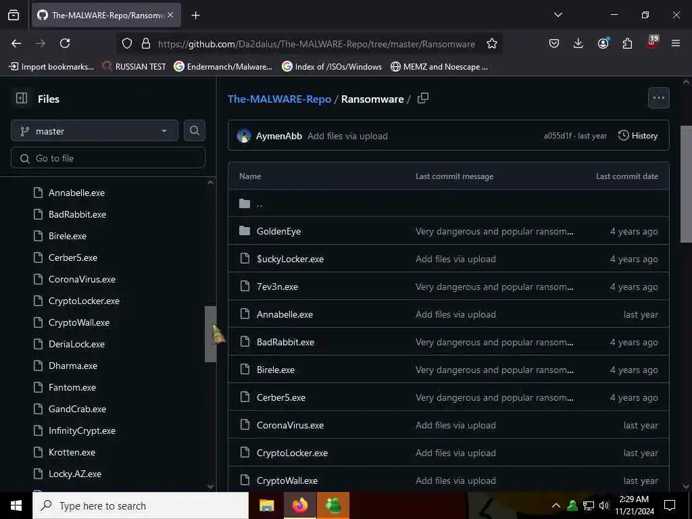Open Index of /ISOs/Windows bookmark
Image resolution: width=692 pixels, height=519 pixels.
332,67
